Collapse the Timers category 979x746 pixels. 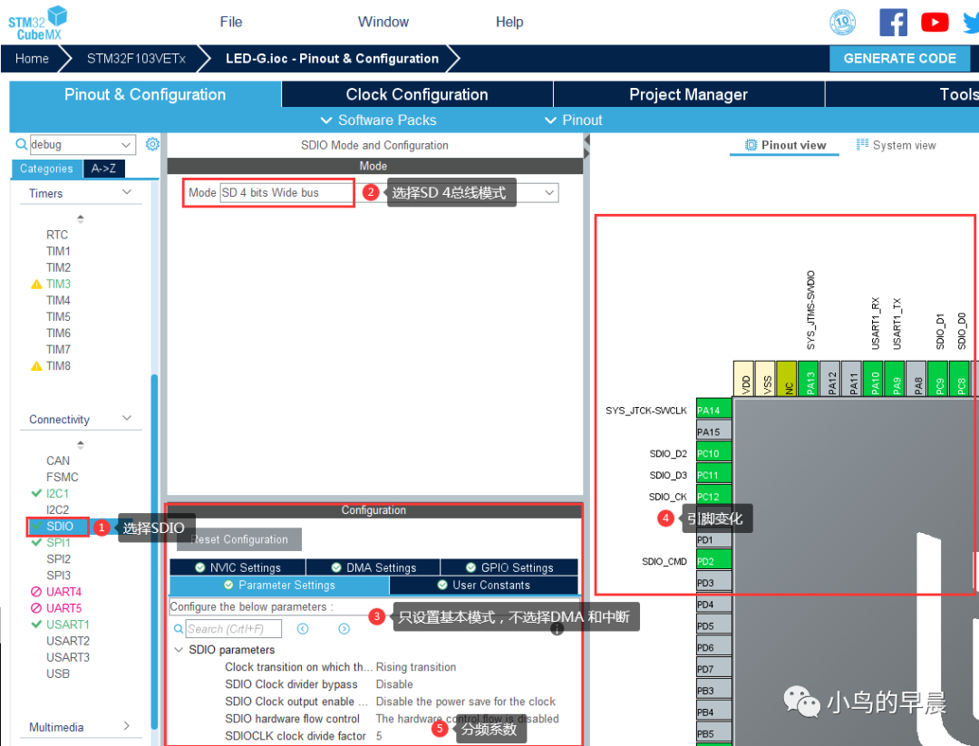pos(127,192)
